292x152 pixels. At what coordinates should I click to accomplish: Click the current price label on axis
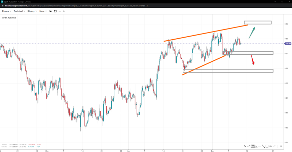coord(288,44)
